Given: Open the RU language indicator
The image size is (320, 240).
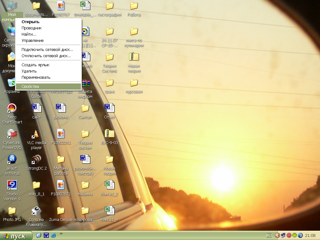Looking at the screenshot, I should click(x=269, y=236).
